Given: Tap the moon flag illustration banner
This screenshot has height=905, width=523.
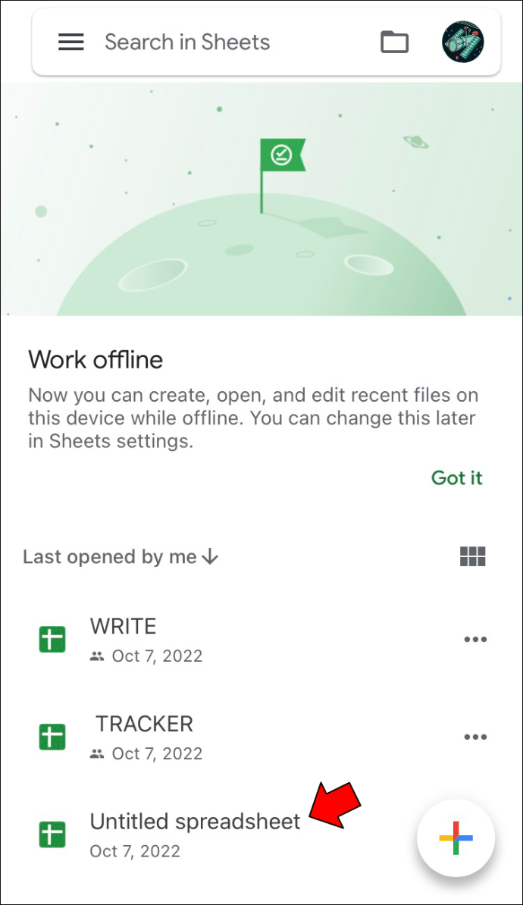Looking at the screenshot, I should click(261, 199).
